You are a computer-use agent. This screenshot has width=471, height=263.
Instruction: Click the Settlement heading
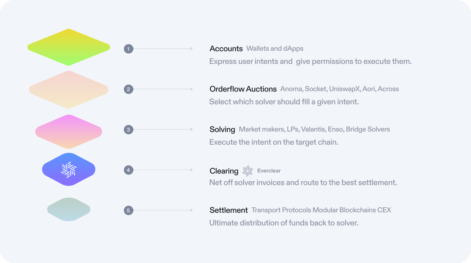click(x=228, y=210)
